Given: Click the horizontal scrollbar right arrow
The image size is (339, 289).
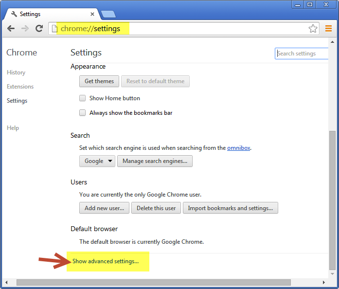Looking at the screenshot, I should (323, 282).
